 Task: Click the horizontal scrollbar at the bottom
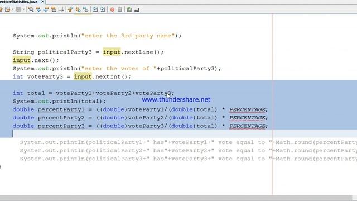[x=176, y=198]
